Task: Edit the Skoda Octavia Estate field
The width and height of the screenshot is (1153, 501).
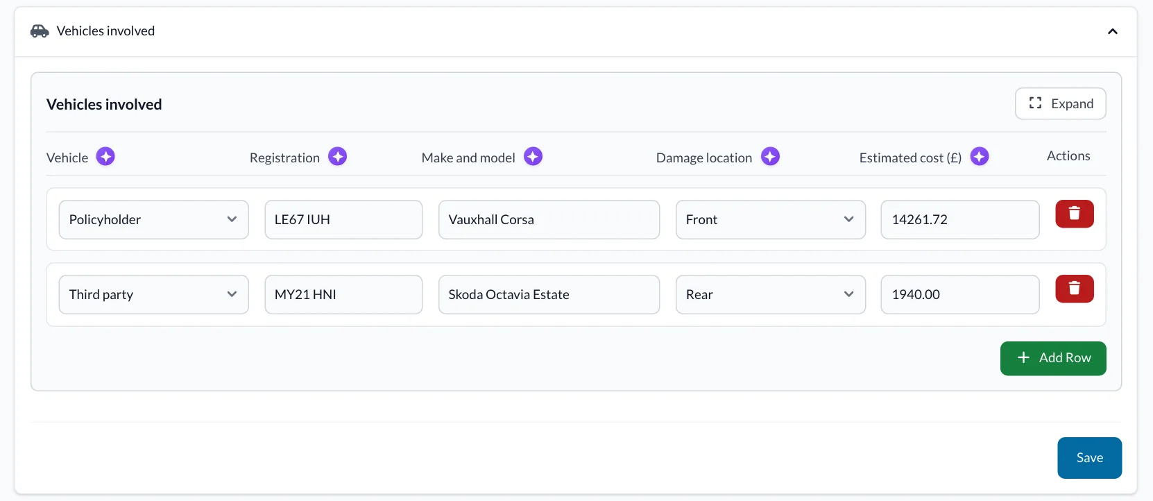Action: point(549,294)
